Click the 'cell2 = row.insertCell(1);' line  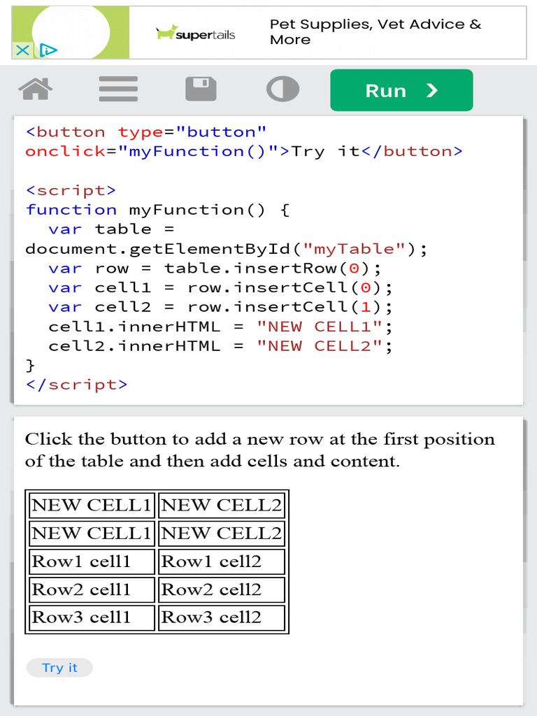tap(220, 307)
